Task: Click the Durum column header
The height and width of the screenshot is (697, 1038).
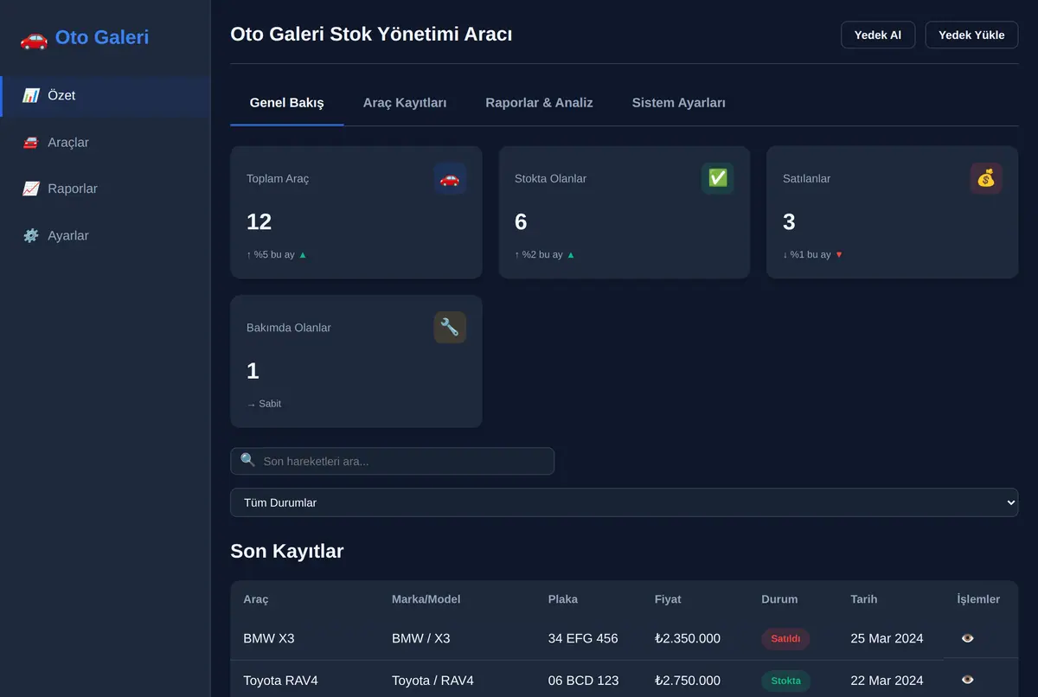Action: point(779,598)
